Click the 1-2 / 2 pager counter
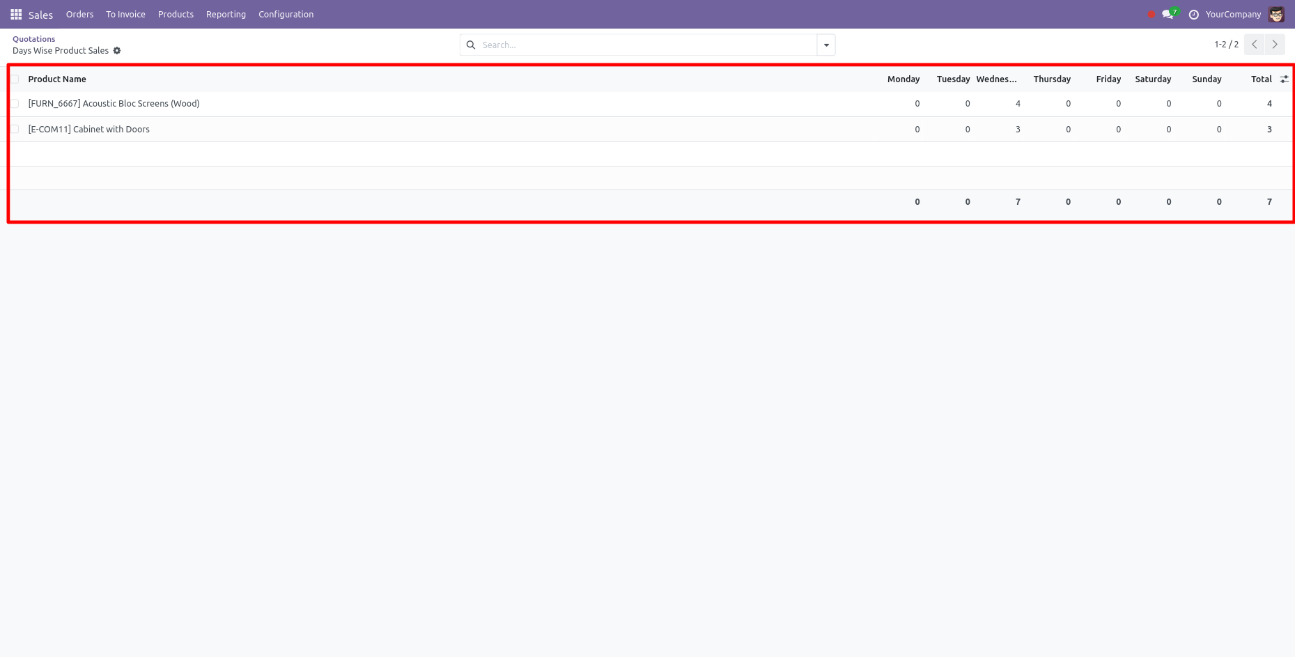The image size is (1295, 657). click(1226, 45)
